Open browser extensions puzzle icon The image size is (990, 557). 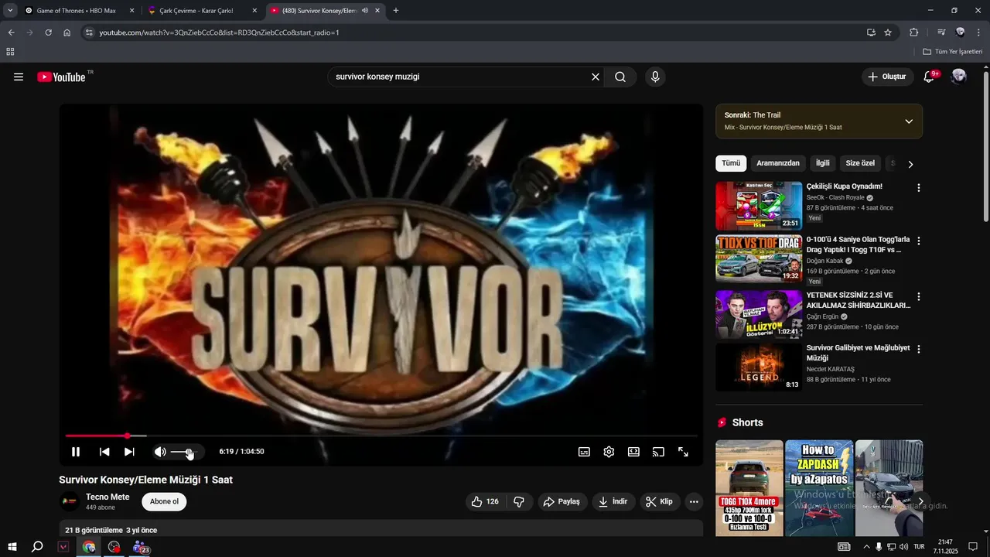(914, 32)
